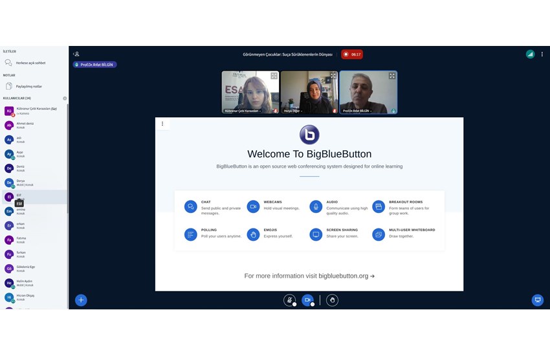550x356 pixels.
Task: Open Herkese açık sohbet public chat
Action: click(30, 63)
